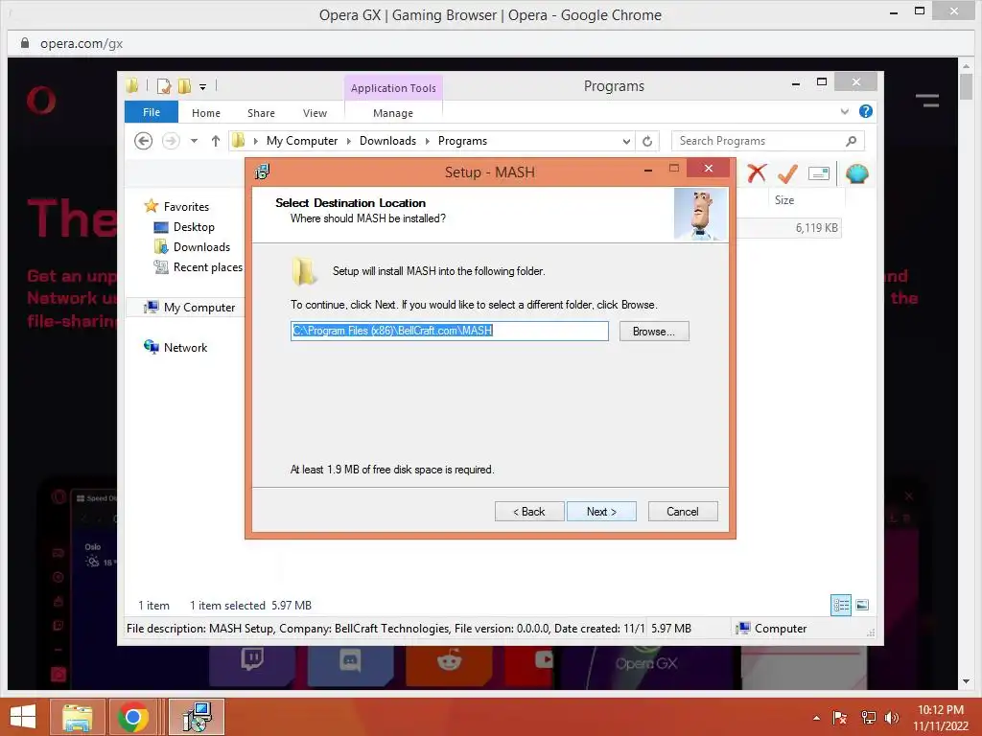Click Next > in MASH setup
This screenshot has width=982, height=736.
[x=601, y=512]
